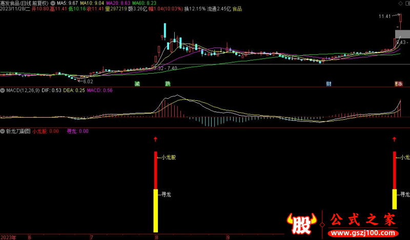Click the 跌 event marker icon
The width and height of the screenshot is (410, 240).
168,83
